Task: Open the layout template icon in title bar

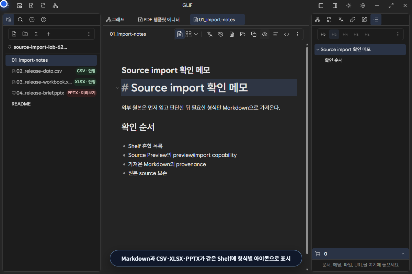Action: [20, 5]
